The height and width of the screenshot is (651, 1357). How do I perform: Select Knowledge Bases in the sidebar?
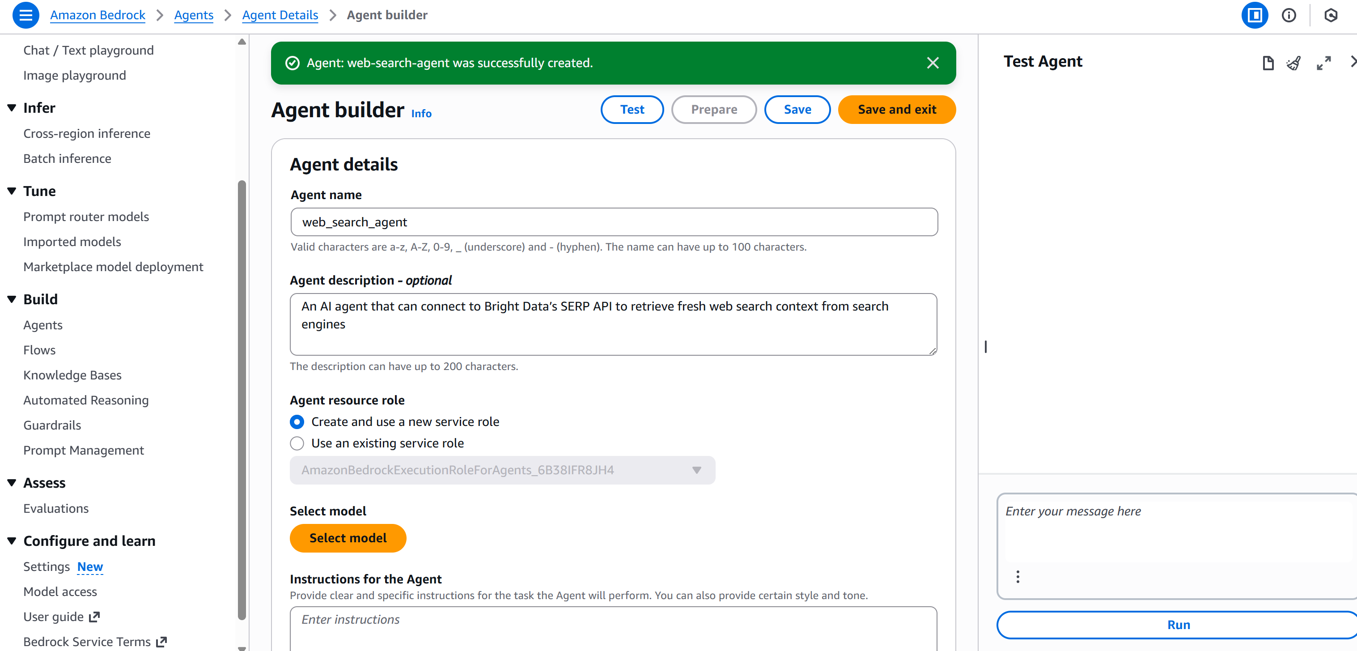[x=72, y=375]
